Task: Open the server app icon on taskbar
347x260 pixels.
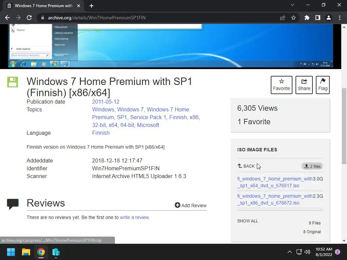Action: (56, 252)
